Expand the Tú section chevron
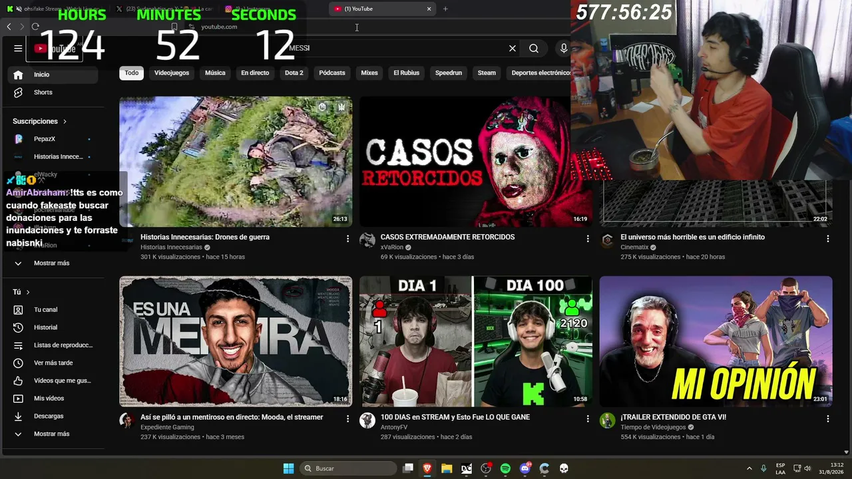The image size is (852, 479). tap(28, 292)
